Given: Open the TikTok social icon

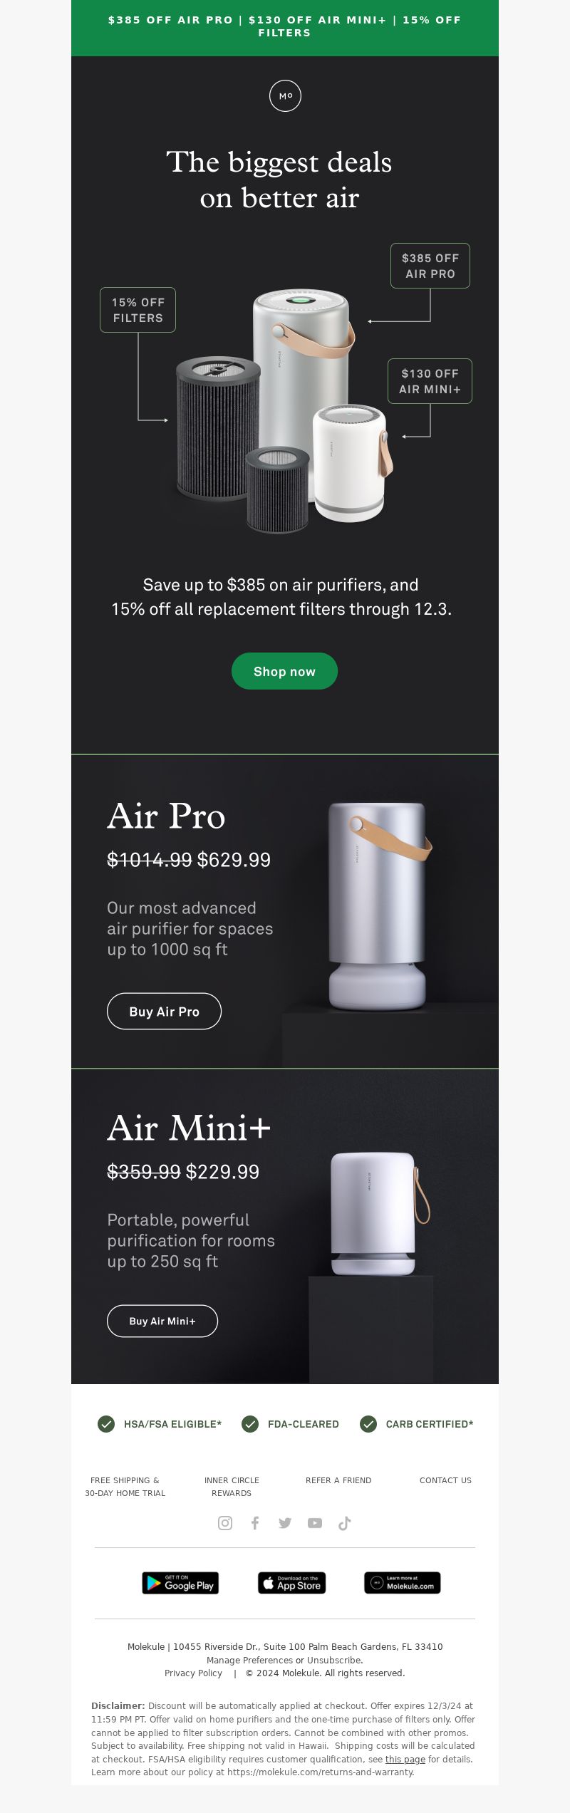Looking at the screenshot, I should [x=345, y=1522].
